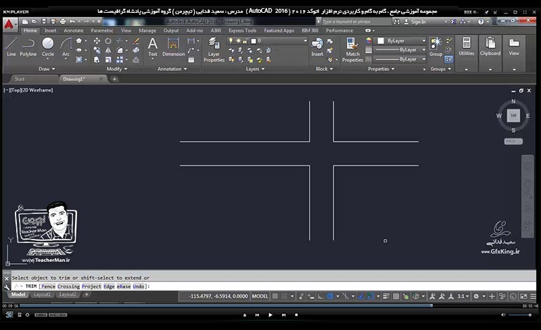Toggle lineweight display in status bar

pos(386,296)
